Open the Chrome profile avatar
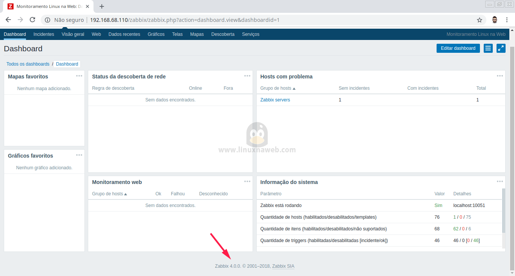 point(495,20)
